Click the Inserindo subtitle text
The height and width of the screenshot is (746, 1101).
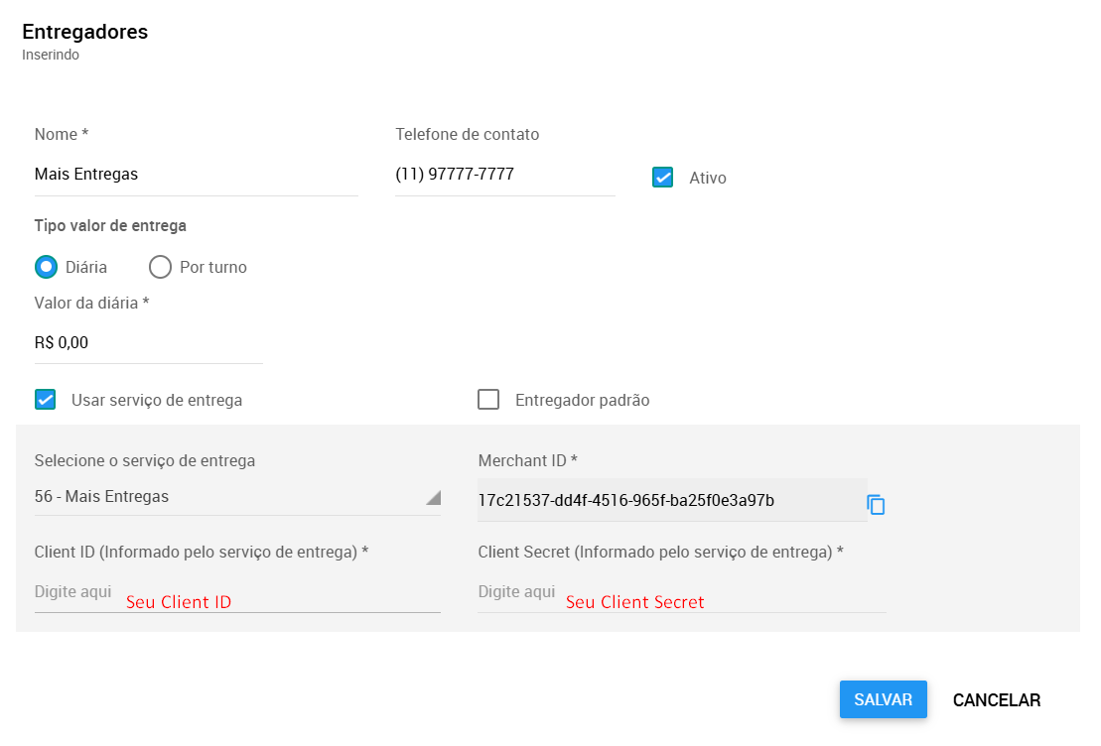(51, 55)
